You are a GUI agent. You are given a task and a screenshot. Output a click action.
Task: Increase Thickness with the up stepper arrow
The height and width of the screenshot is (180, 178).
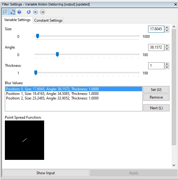pos(167,64)
